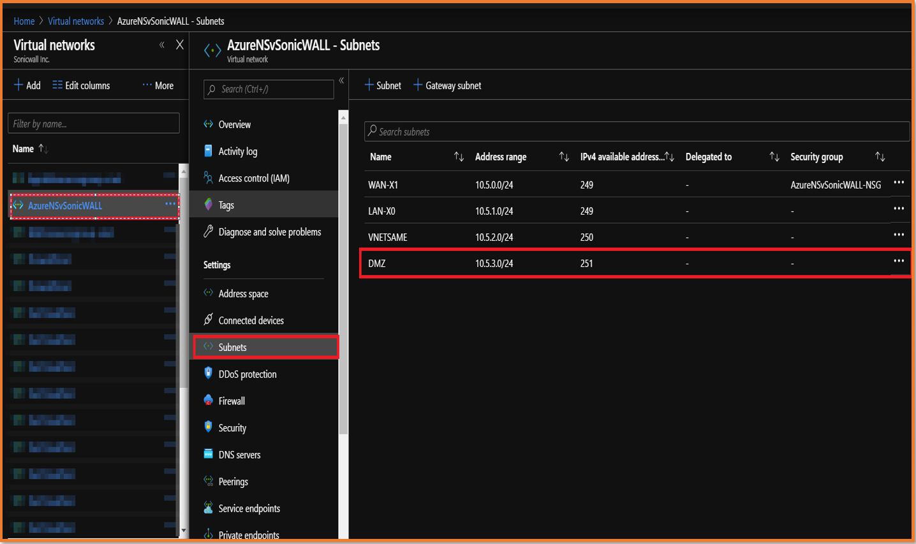Click the Filter by name field
The height and width of the screenshot is (544, 916).
coord(94,123)
